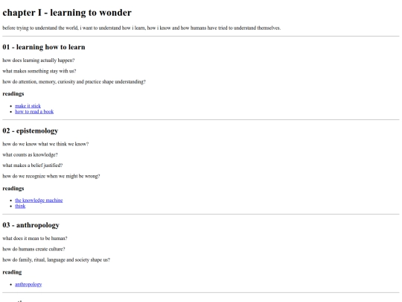Click 'what makes something stay with us?'
Image resolution: width=402 pixels, height=302 pixels.
pos(39,71)
